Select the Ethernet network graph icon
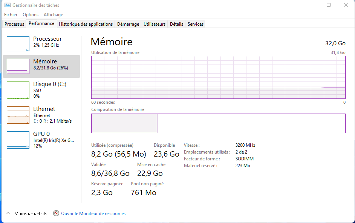The height and width of the screenshot is (223, 355). click(18, 115)
